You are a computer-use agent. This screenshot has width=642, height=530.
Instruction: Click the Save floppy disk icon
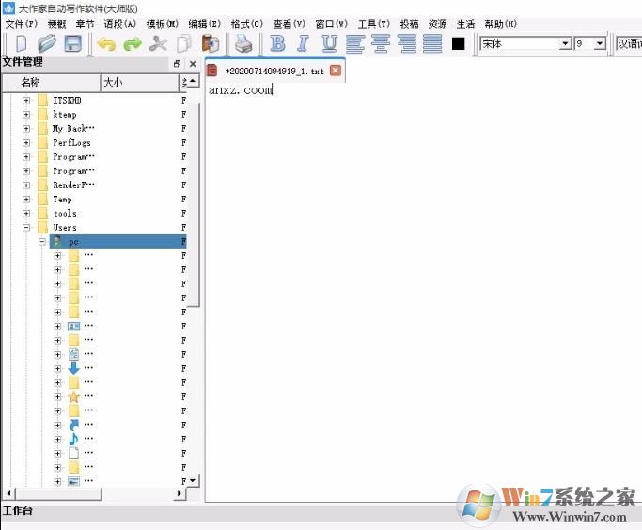point(72,43)
